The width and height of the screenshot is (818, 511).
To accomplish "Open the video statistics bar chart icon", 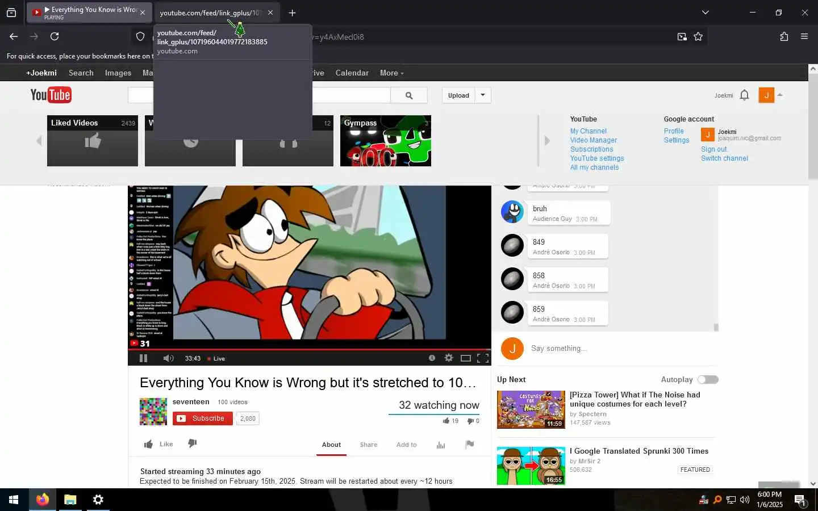I will click(x=441, y=445).
